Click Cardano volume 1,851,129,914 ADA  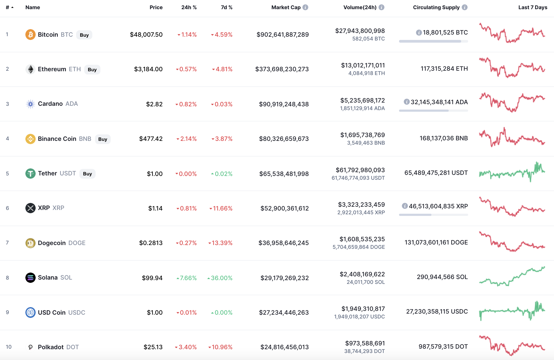[x=363, y=108]
